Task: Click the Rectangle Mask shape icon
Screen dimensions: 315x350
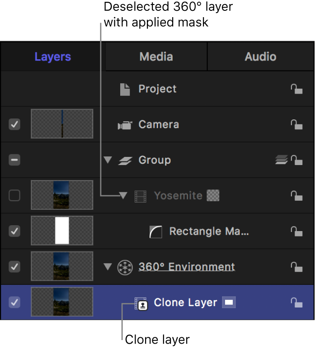Action: point(155,232)
